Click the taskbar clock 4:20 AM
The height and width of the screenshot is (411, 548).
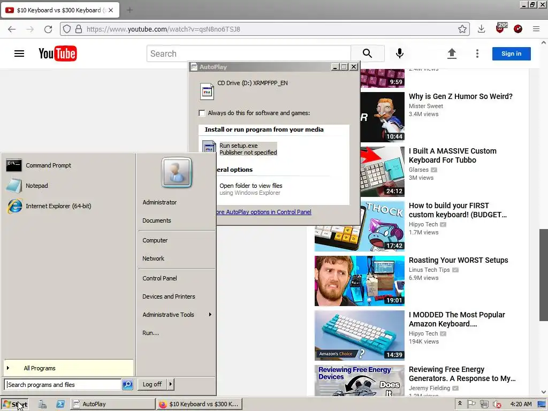pyautogui.click(x=521, y=404)
